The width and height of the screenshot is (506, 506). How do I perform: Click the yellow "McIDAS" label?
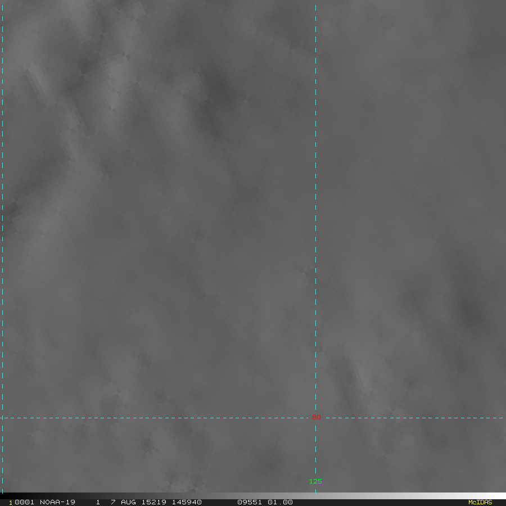click(x=480, y=502)
